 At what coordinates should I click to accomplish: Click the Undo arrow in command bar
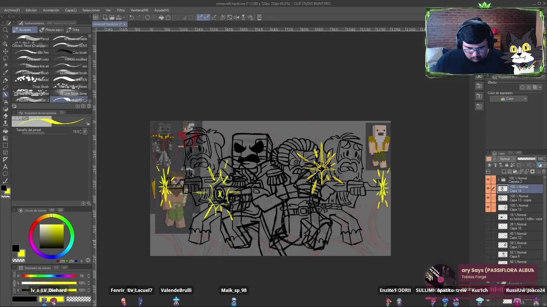(x=132, y=17)
